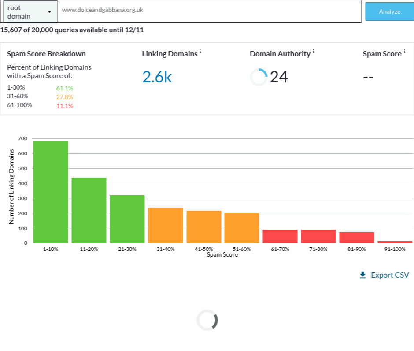Click the loading spinner below the chart
The image size is (414, 351).
click(207, 320)
